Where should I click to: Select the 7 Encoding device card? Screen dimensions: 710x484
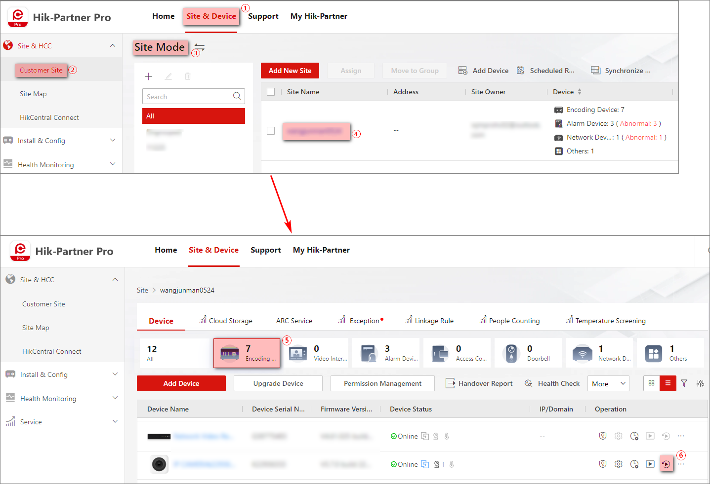247,353
